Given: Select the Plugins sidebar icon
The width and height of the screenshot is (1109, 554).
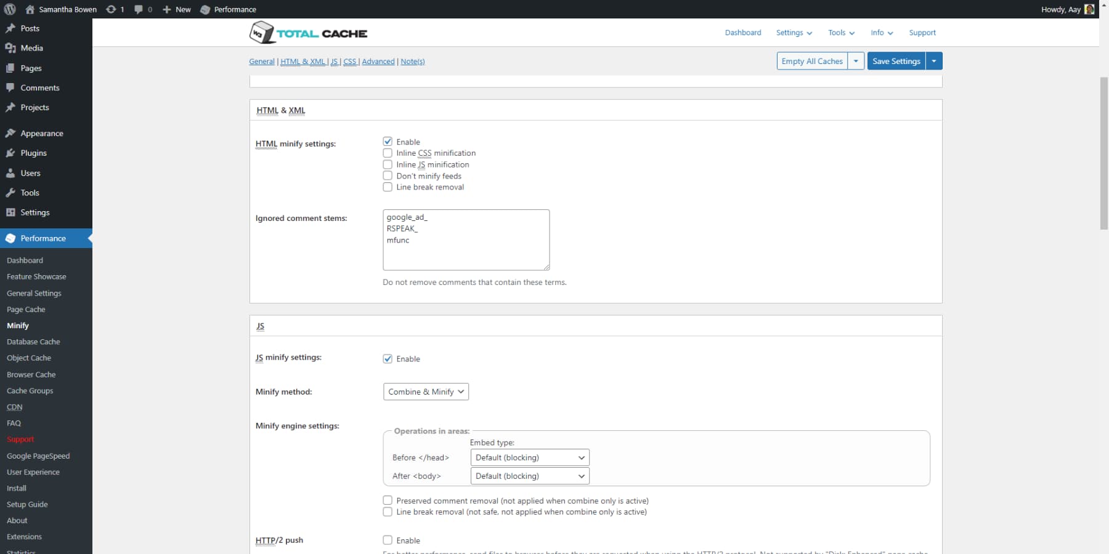Looking at the screenshot, I should coord(10,153).
